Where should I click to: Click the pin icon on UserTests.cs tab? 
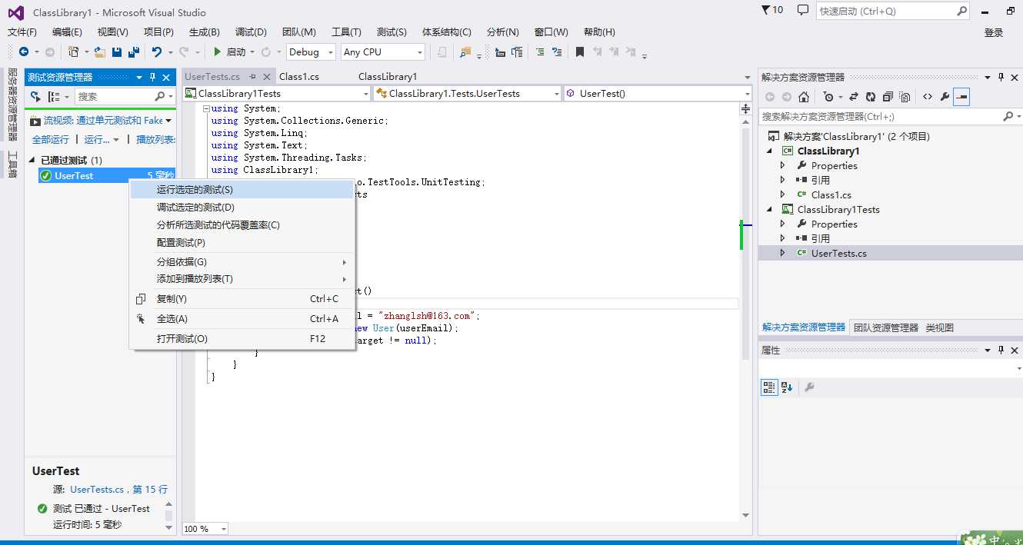[x=252, y=77]
